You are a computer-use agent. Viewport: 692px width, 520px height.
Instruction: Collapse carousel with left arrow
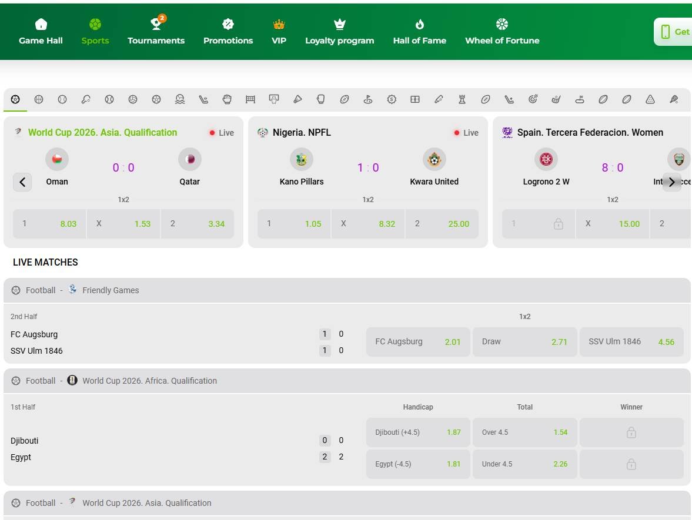(22, 182)
